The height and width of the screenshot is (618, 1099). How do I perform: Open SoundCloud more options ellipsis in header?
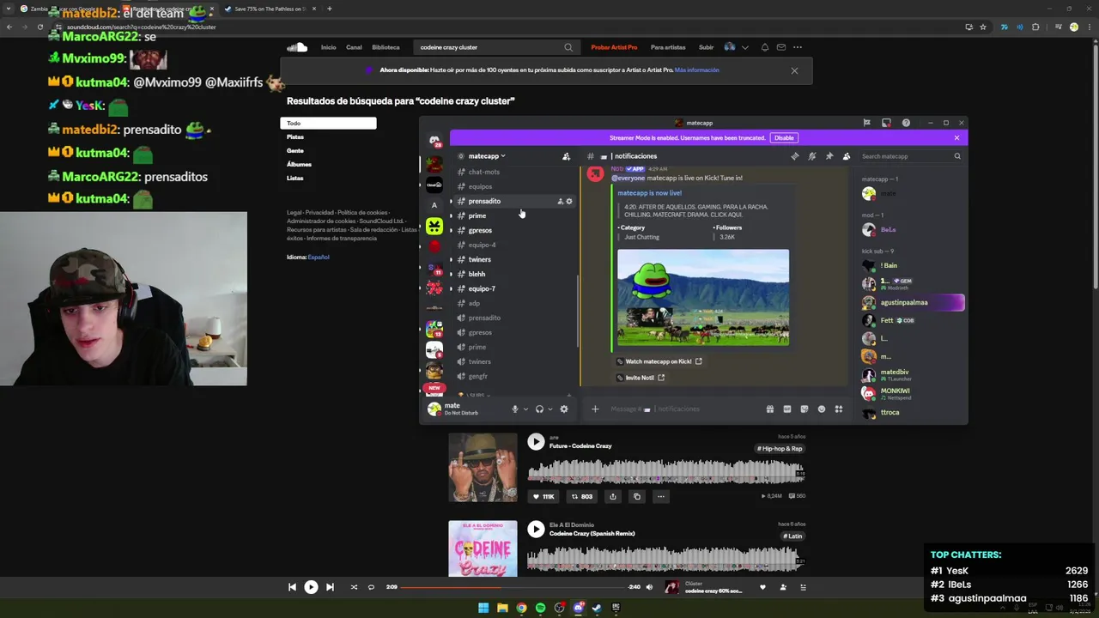pyautogui.click(x=798, y=47)
